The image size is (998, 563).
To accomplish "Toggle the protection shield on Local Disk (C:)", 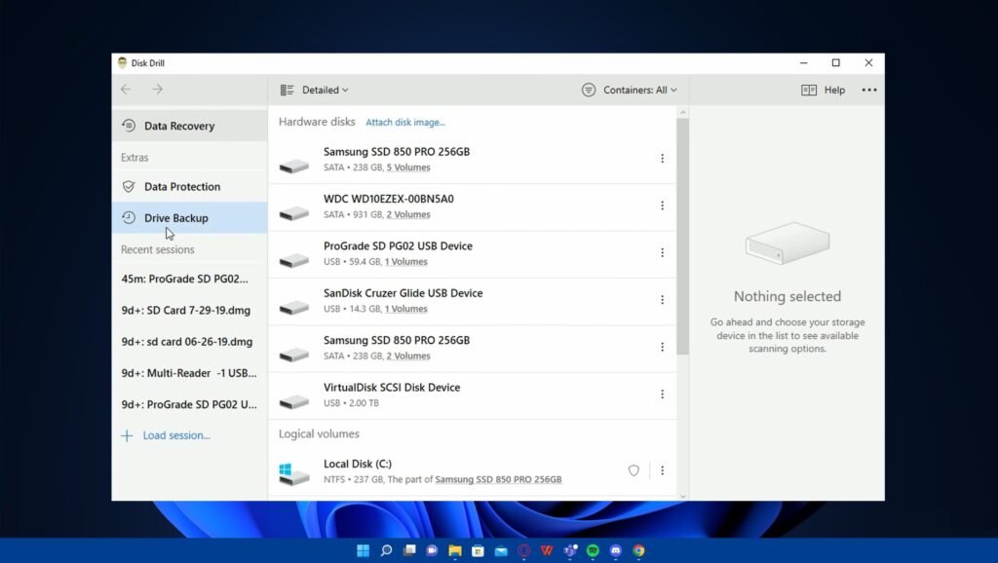I will pyautogui.click(x=633, y=470).
